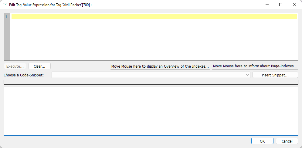Cancel the expression dialog
The height and width of the screenshot is (148, 302).
pos(287,141)
